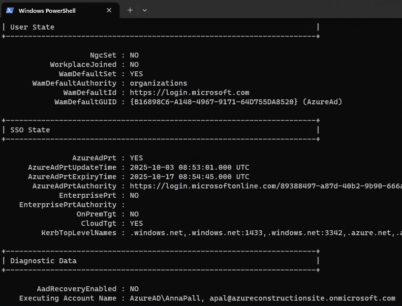Open a new tab with the plus button

(130, 10)
